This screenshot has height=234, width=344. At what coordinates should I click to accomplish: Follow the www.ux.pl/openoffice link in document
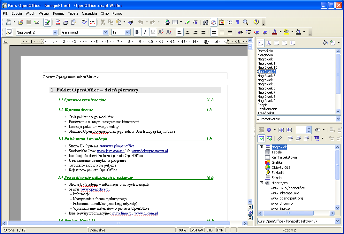pos(117,146)
